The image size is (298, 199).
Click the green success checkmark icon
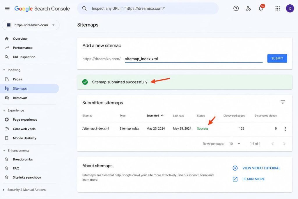tap(85, 82)
